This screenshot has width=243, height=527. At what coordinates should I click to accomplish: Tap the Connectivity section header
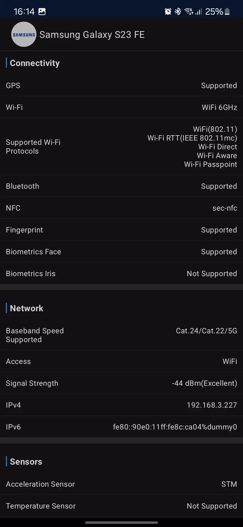tap(35, 63)
